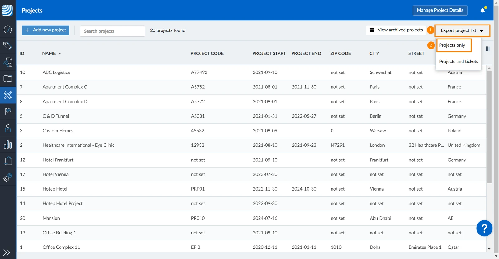
Task: Open the dashboard gauge icon in sidebar
Action: click(x=8, y=30)
